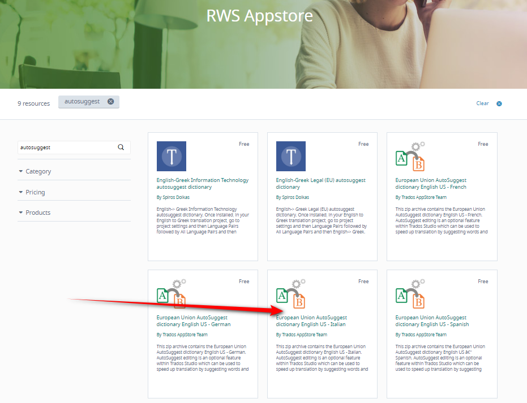Click the magnifying glass search icon

[x=121, y=146]
